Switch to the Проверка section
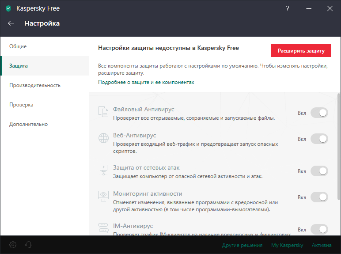341x254 pixels. pyautogui.click(x=21, y=105)
